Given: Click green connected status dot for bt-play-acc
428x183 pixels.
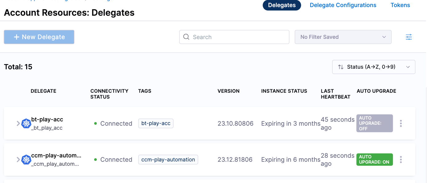Looking at the screenshot, I should 95,124.
